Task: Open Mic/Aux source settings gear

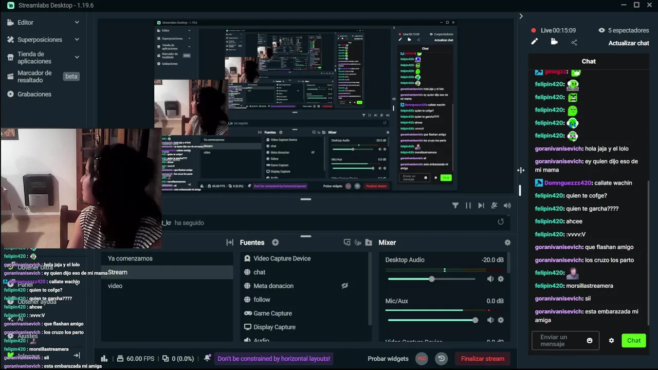Action: [501, 320]
